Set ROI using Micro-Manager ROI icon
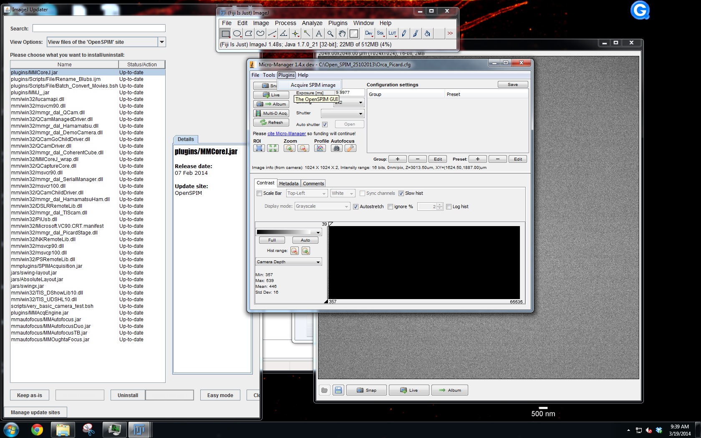Viewport: 701px width, 438px height. pyautogui.click(x=259, y=148)
